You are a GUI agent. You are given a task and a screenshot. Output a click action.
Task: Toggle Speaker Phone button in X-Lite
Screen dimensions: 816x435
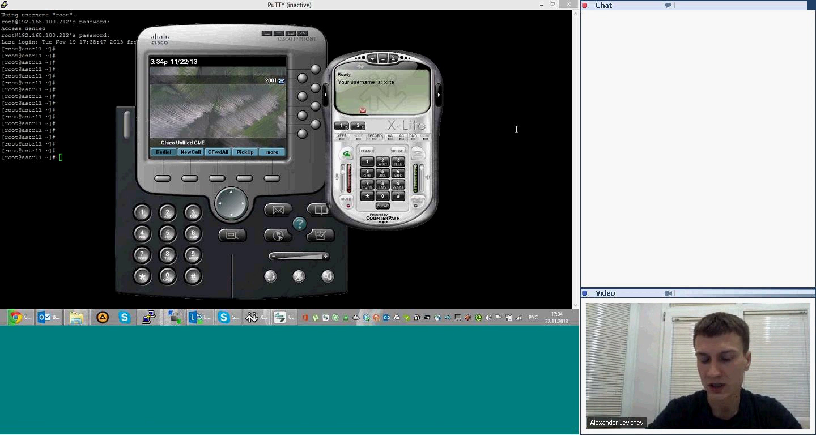pyautogui.click(x=418, y=201)
